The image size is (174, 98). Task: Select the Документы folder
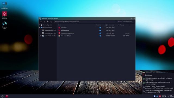coord(64,28)
